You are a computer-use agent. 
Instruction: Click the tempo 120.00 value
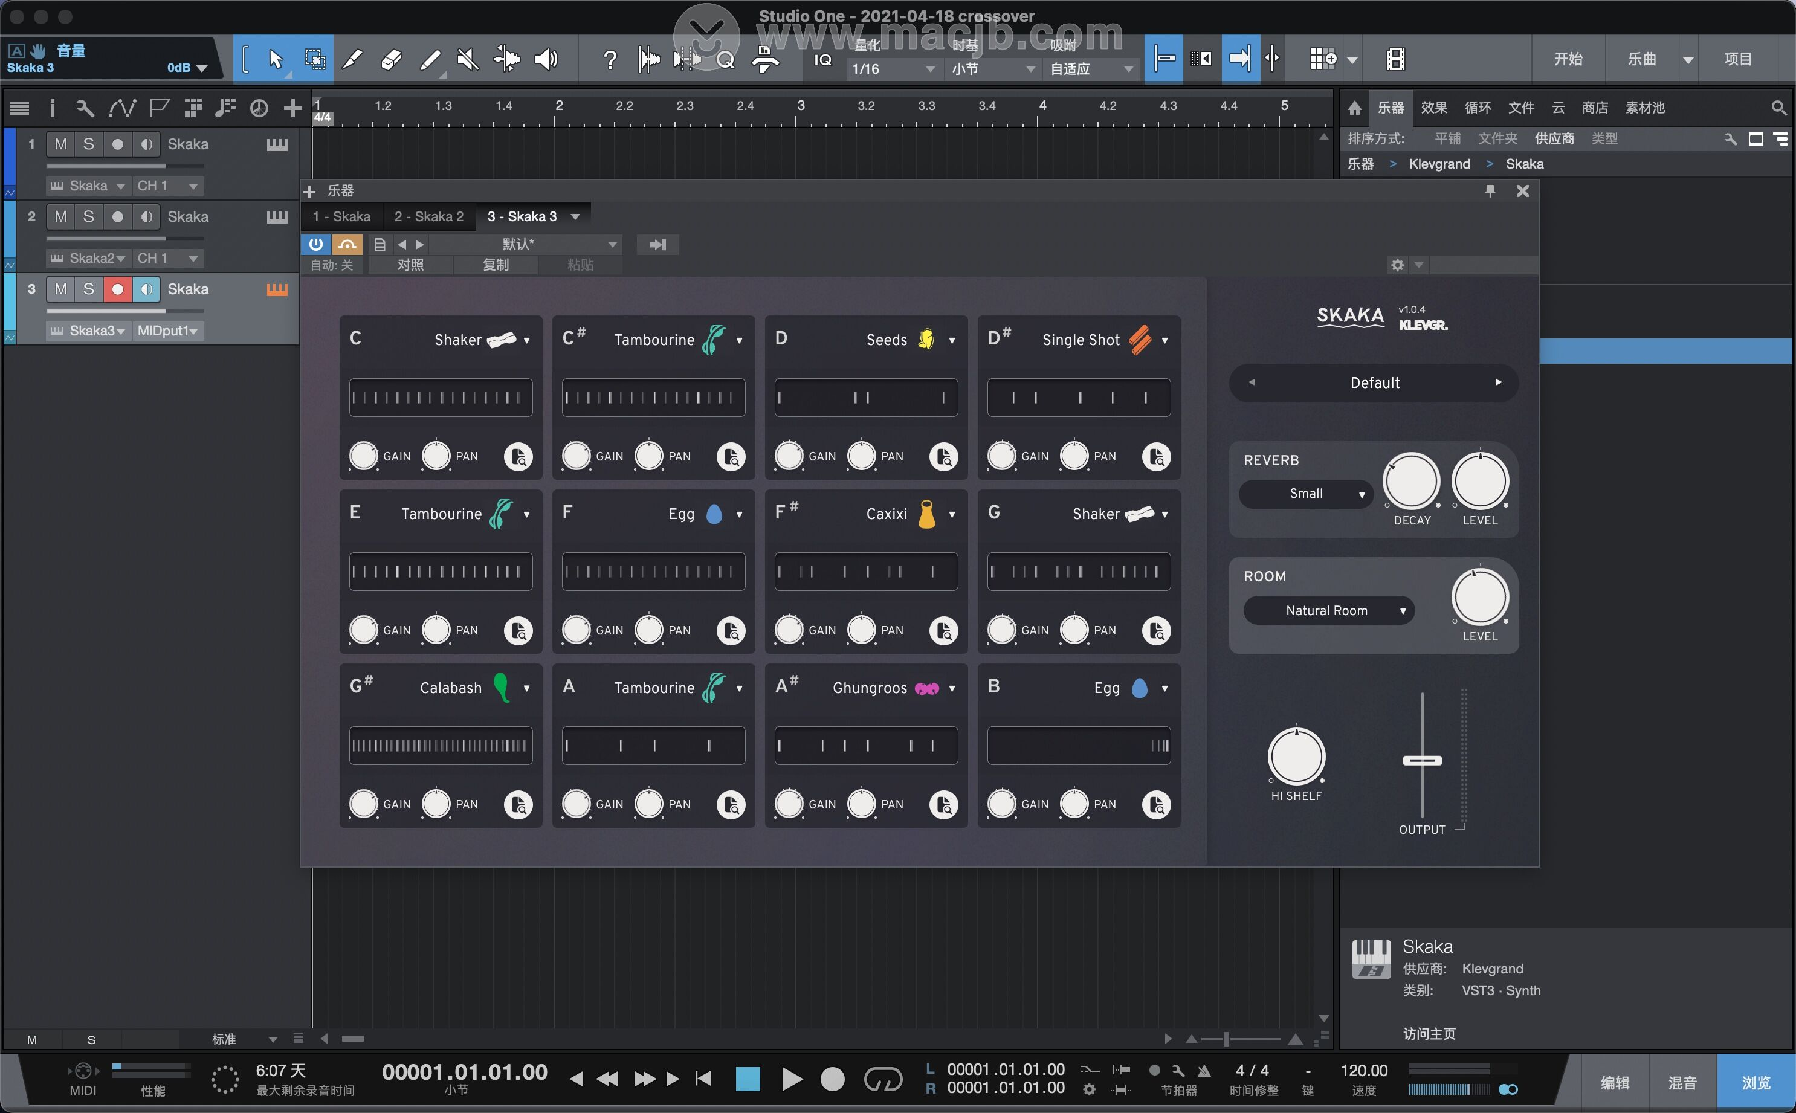click(x=1364, y=1070)
